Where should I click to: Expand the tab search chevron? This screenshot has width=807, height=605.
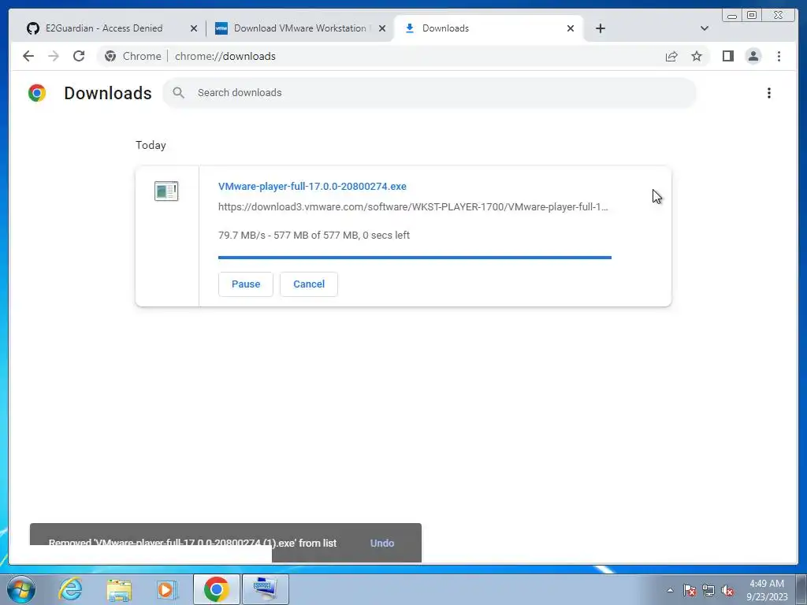705,28
